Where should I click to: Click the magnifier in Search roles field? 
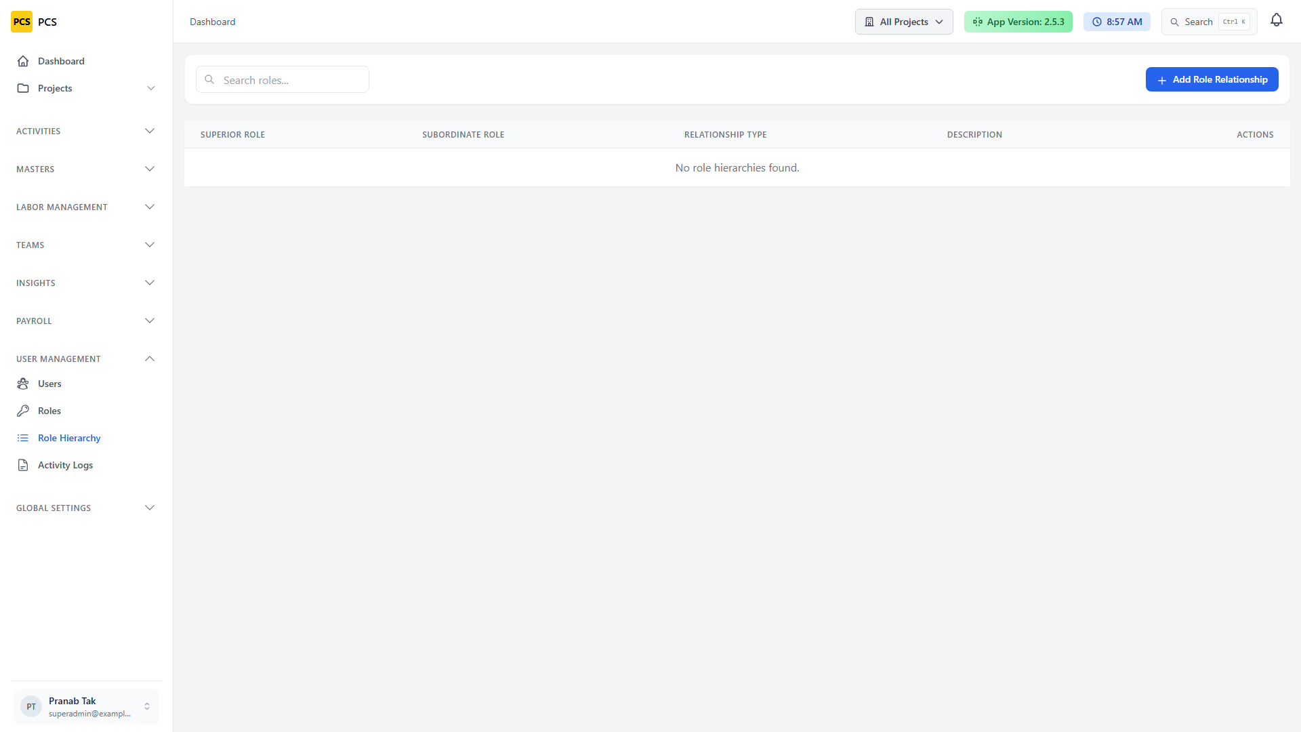point(210,80)
